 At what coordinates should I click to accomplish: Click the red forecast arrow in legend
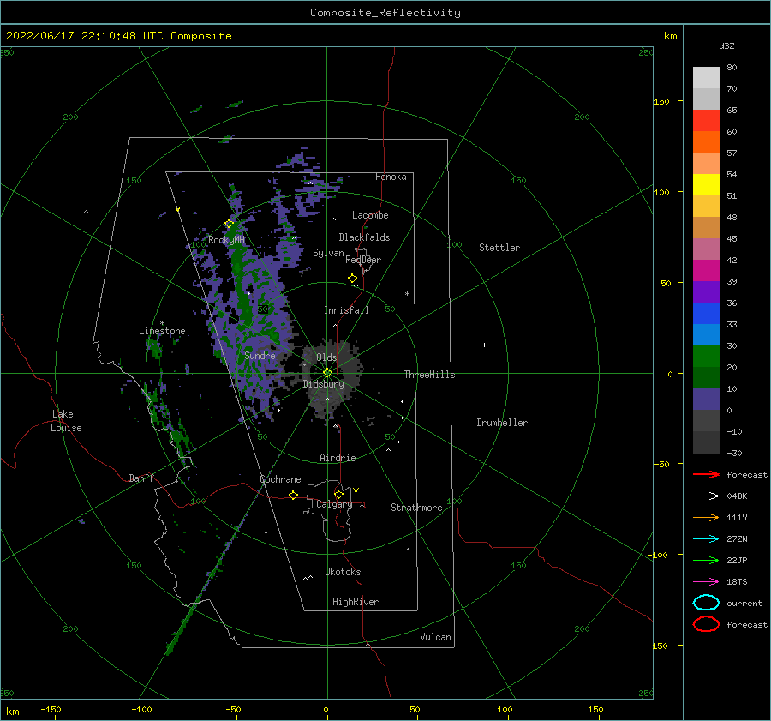706,474
